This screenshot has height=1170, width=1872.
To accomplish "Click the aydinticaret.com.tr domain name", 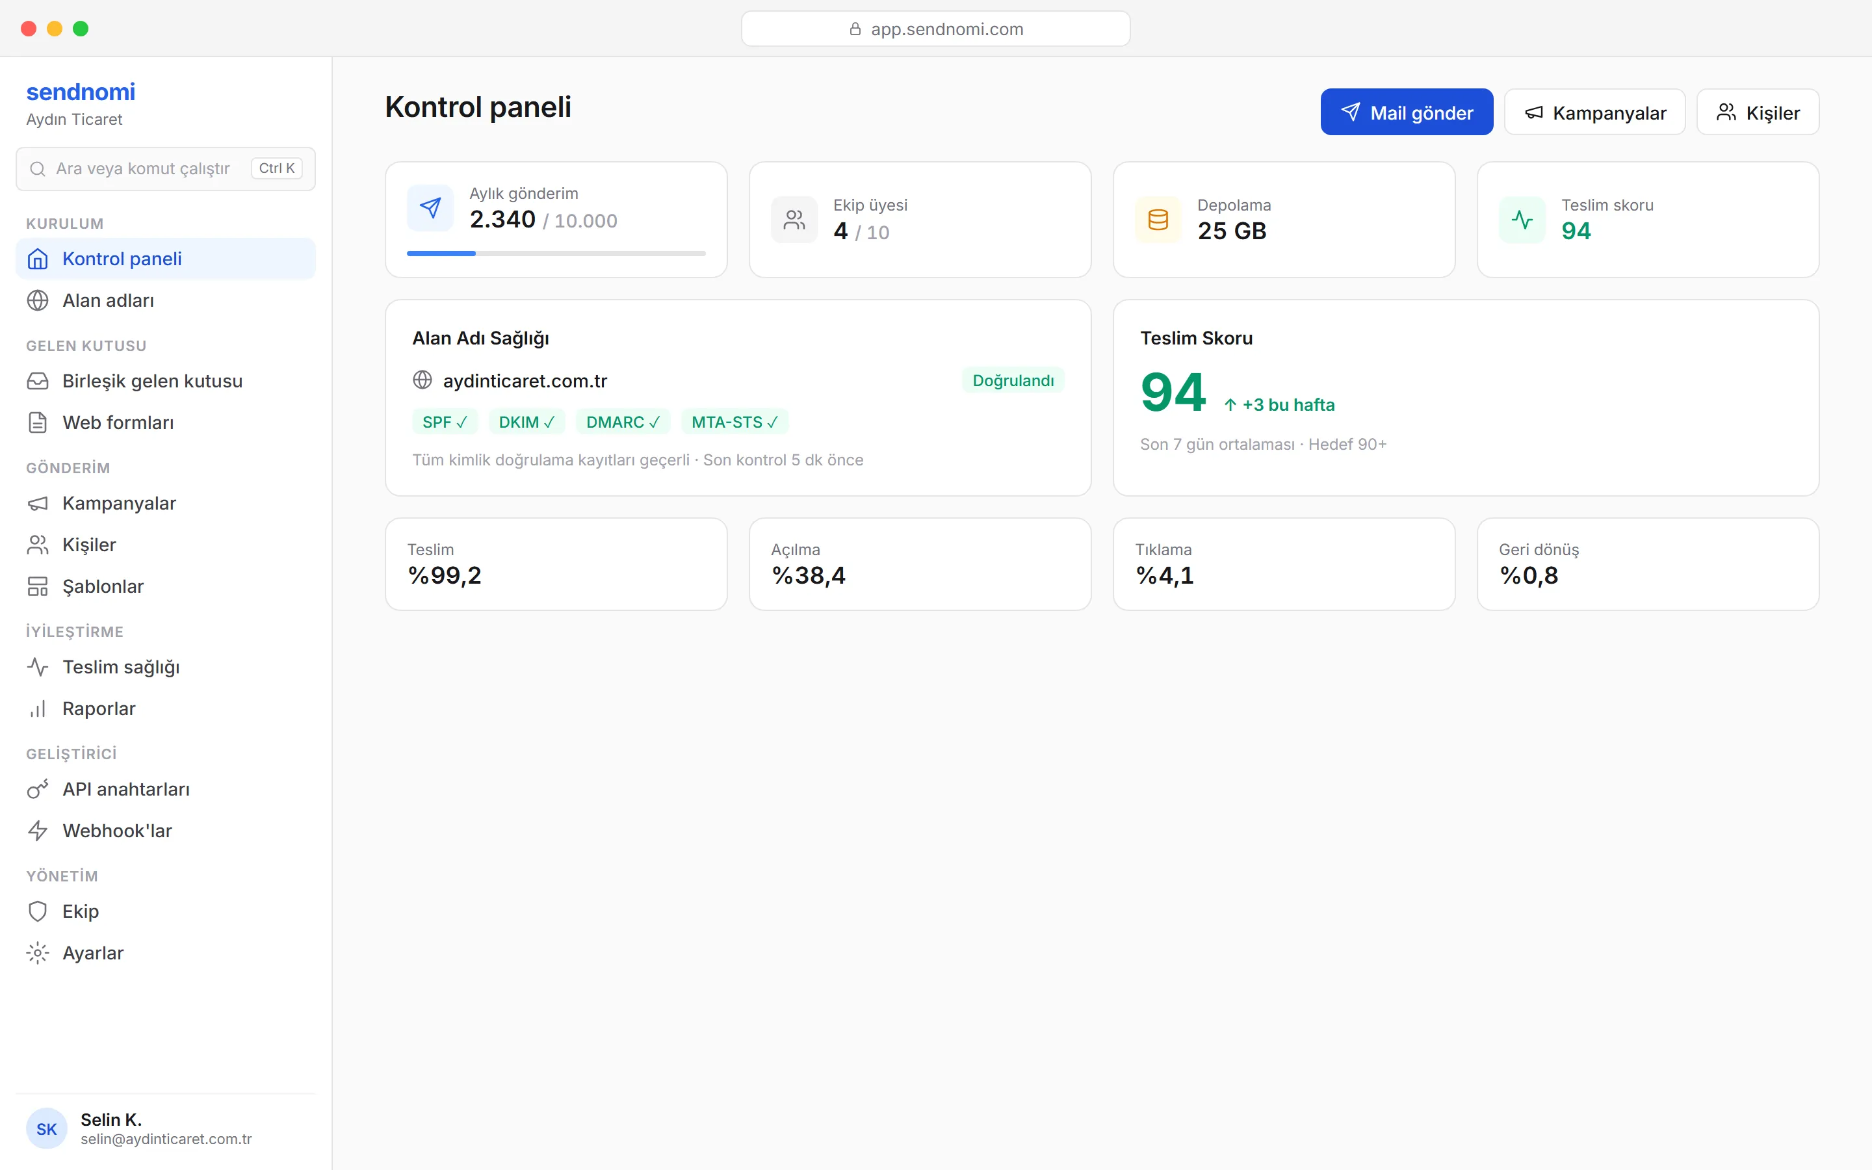I will click(525, 381).
